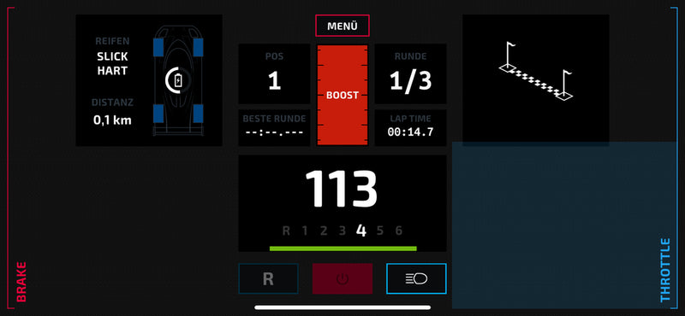685x316 pixels.
Task: Tap the green rev bar
Action: coord(343,249)
